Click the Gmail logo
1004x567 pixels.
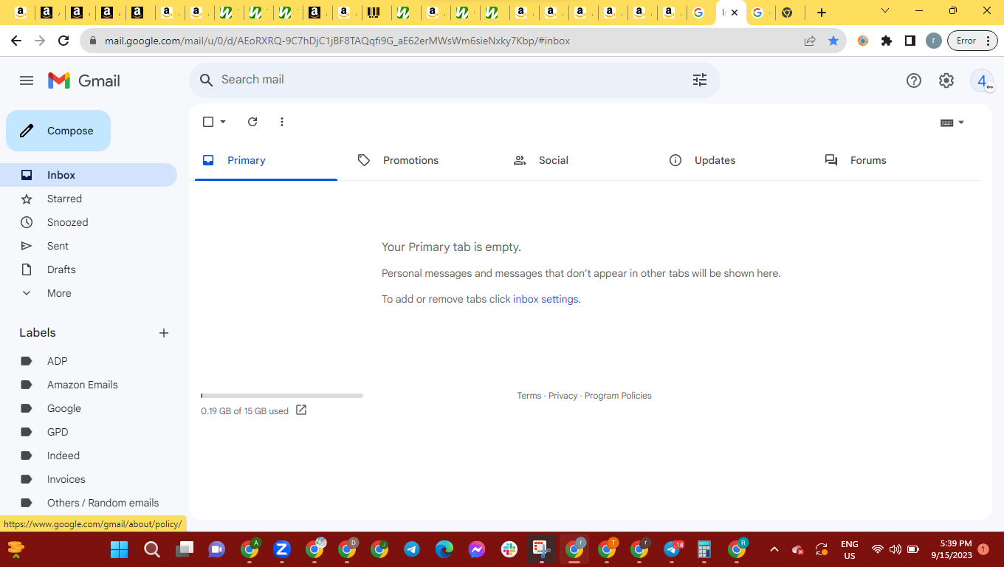(83, 80)
